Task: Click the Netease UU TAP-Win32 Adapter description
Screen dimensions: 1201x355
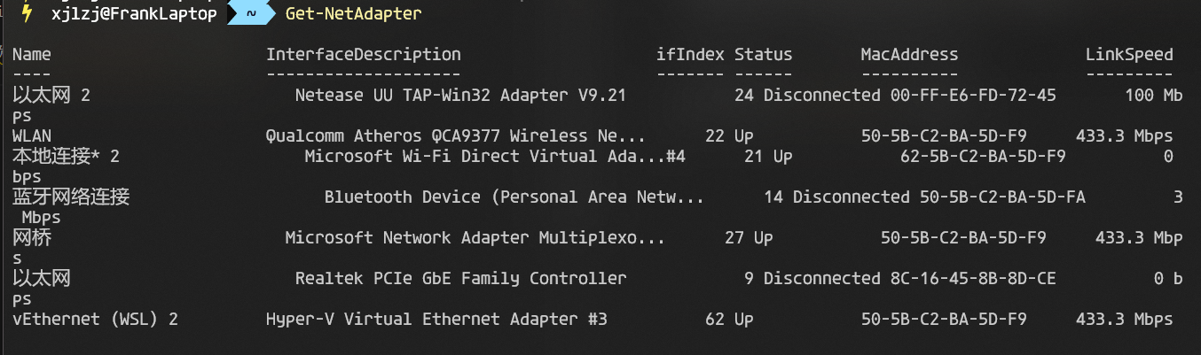Action: (460, 96)
